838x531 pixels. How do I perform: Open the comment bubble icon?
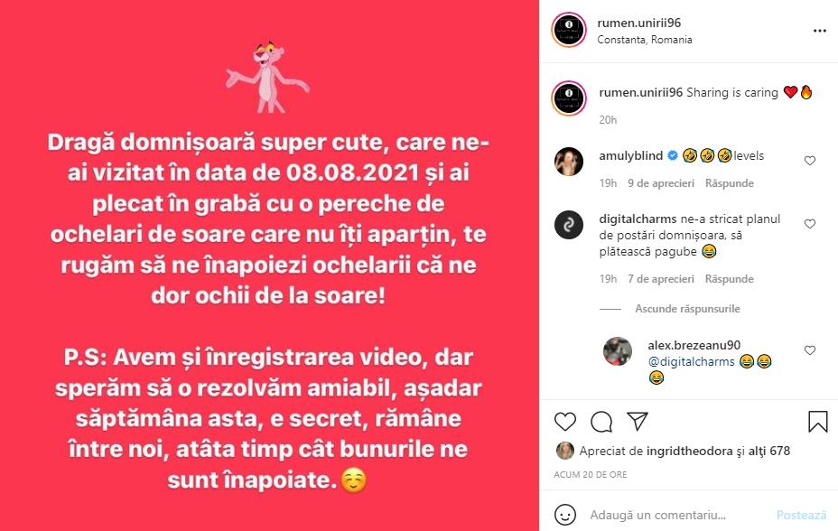click(601, 422)
